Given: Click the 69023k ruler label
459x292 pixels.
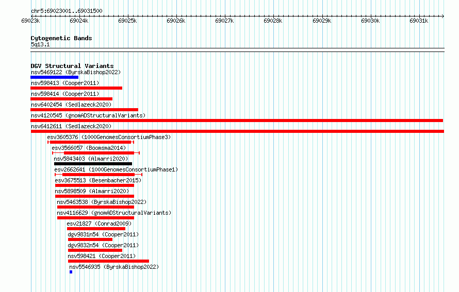Looking at the screenshot, I should (x=30, y=21).
